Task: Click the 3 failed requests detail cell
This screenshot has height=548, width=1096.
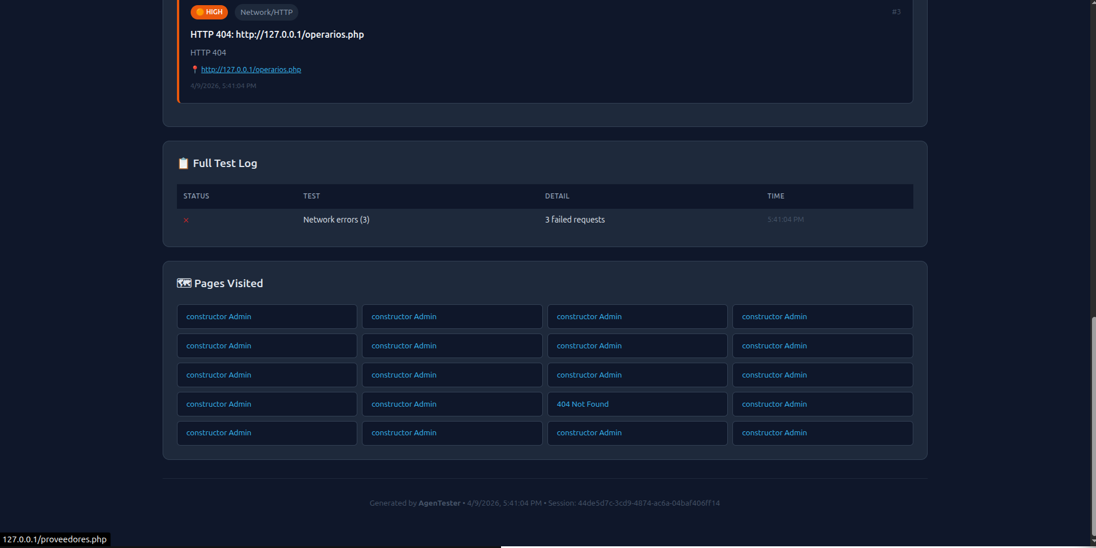Action: (x=574, y=220)
